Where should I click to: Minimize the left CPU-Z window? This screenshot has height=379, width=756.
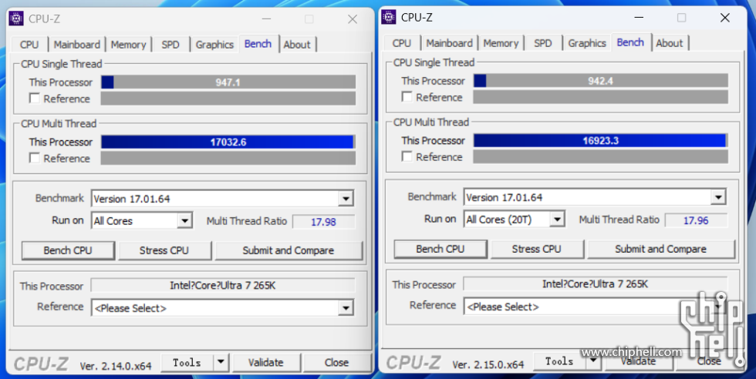pos(266,18)
